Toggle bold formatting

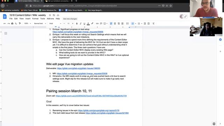tap(77, 23)
